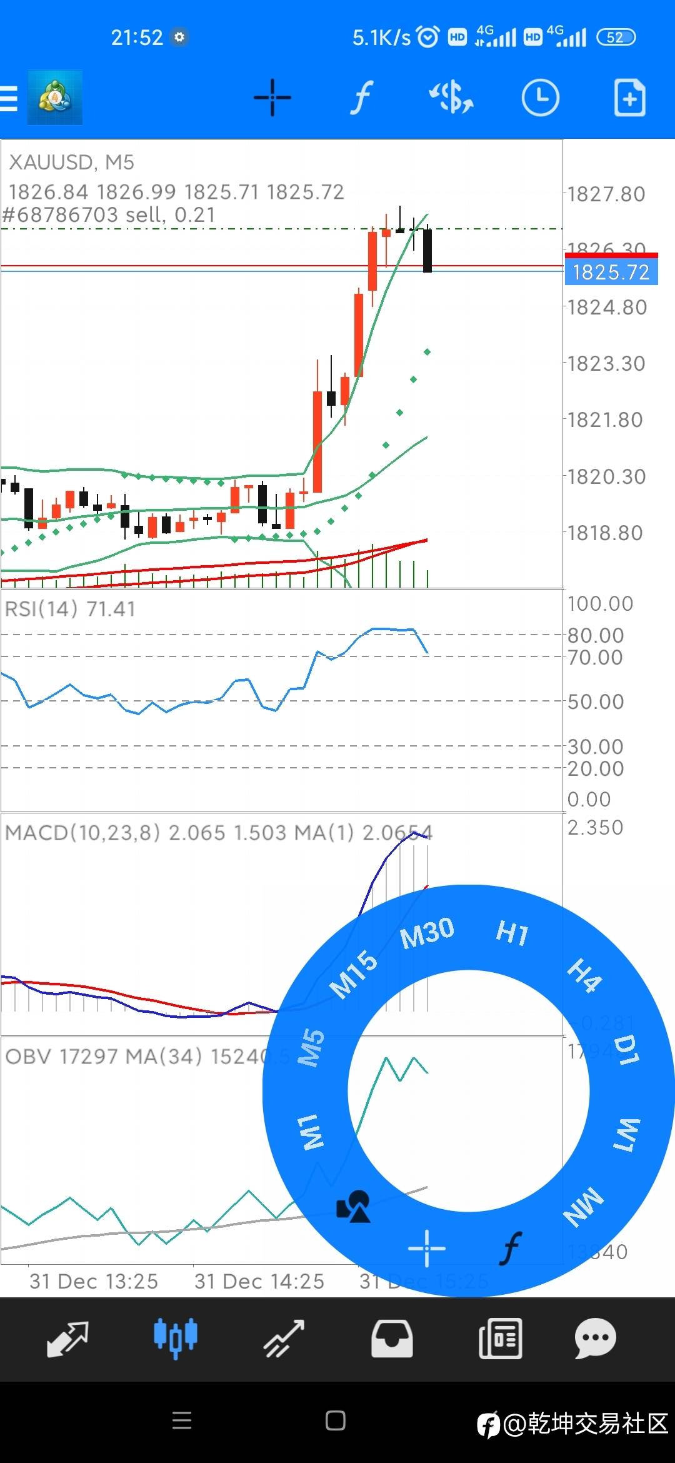Create new order with document plus icon
Image resolution: width=675 pixels, height=1463 pixels.
click(629, 98)
